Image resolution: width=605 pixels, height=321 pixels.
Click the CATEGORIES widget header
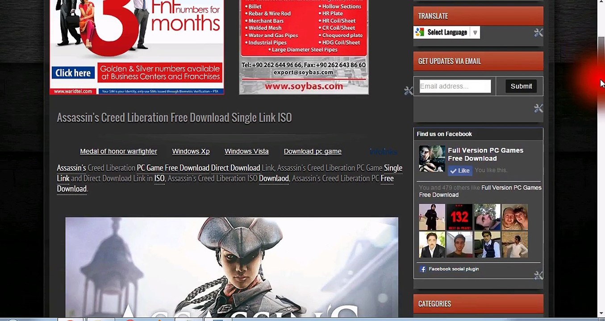(x=478, y=304)
